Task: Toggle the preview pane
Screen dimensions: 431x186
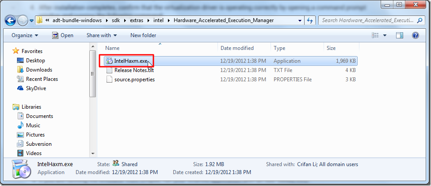Action: tap(400, 35)
